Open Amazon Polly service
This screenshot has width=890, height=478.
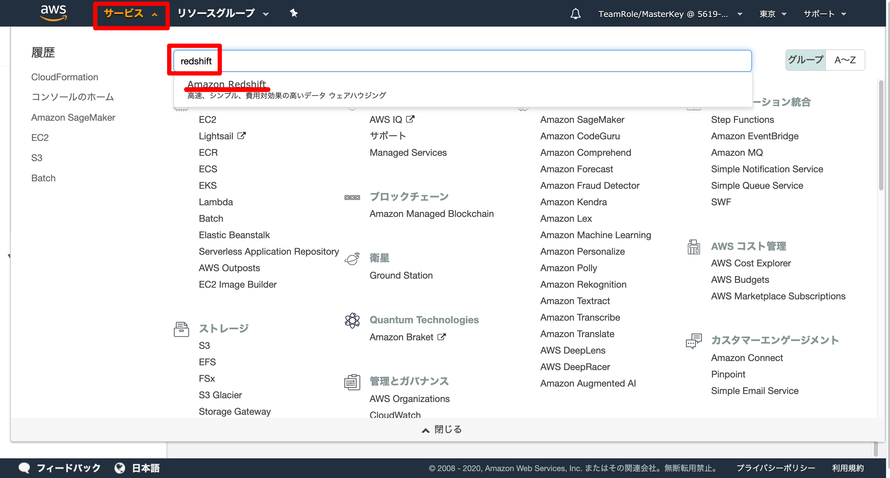[568, 268]
